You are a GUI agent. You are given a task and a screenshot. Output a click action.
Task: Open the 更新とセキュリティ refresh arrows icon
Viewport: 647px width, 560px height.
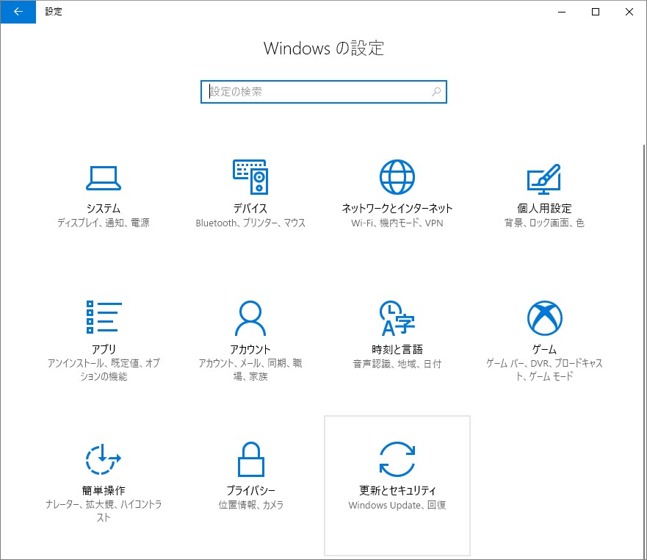397,459
